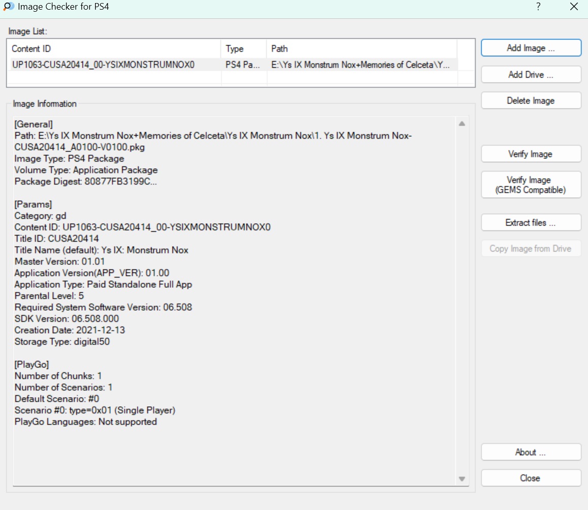The height and width of the screenshot is (510, 588).
Task: Sort by the Content ID column header
Action: click(x=114, y=49)
